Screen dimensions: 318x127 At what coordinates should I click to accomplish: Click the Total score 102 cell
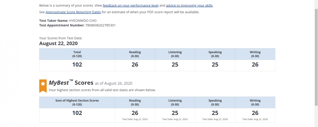(x=77, y=65)
